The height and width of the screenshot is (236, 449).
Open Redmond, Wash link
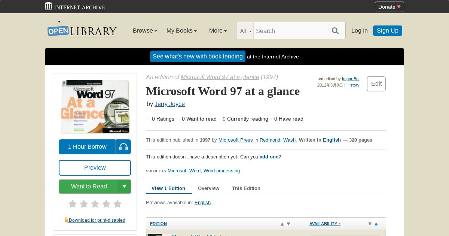click(278, 140)
